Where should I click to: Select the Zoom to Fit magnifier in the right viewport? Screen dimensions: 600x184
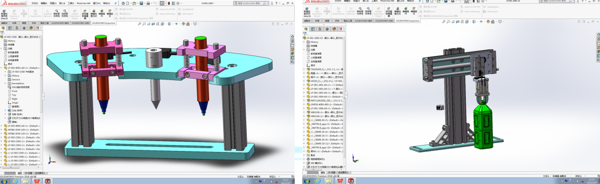(x=443, y=22)
